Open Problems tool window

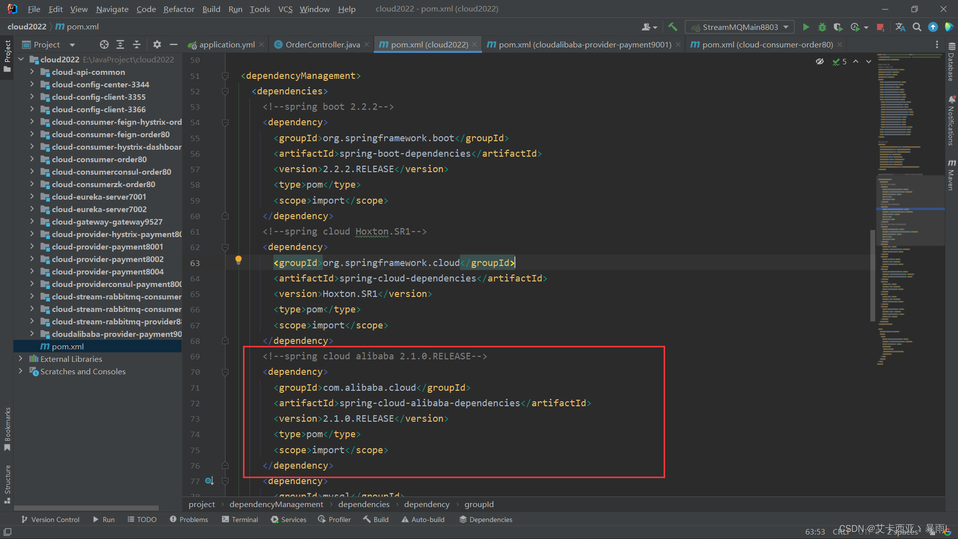coord(189,520)
